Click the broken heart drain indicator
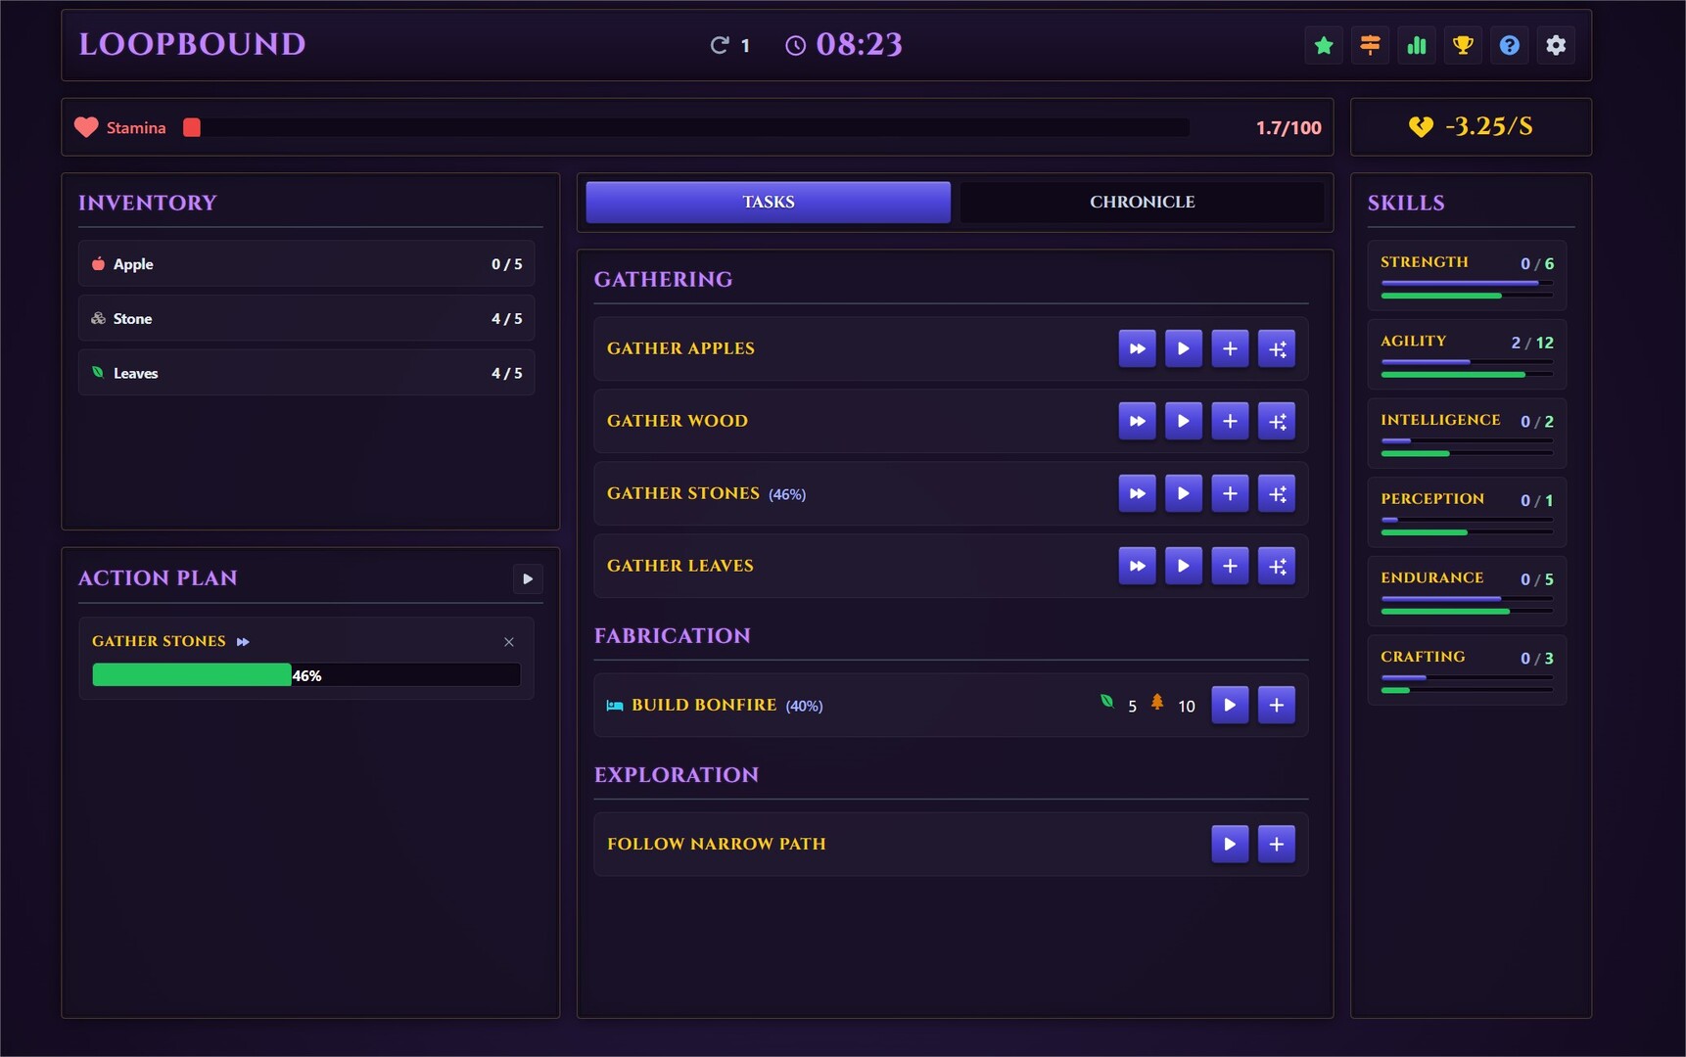Screen dimensions: 1686x1057 coord(1421,126)
